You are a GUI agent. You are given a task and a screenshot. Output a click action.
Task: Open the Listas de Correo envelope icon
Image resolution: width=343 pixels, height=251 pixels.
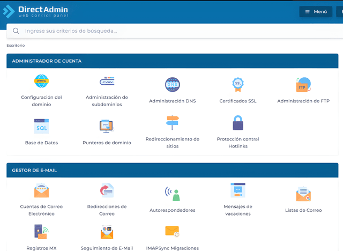303,194
